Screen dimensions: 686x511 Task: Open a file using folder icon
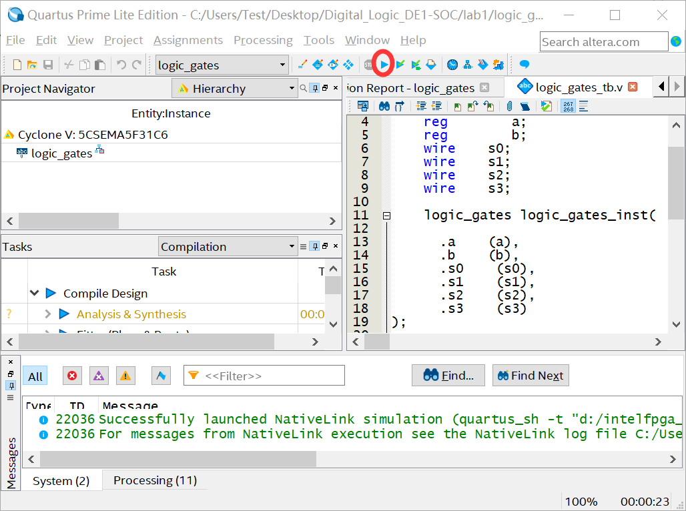33,65
